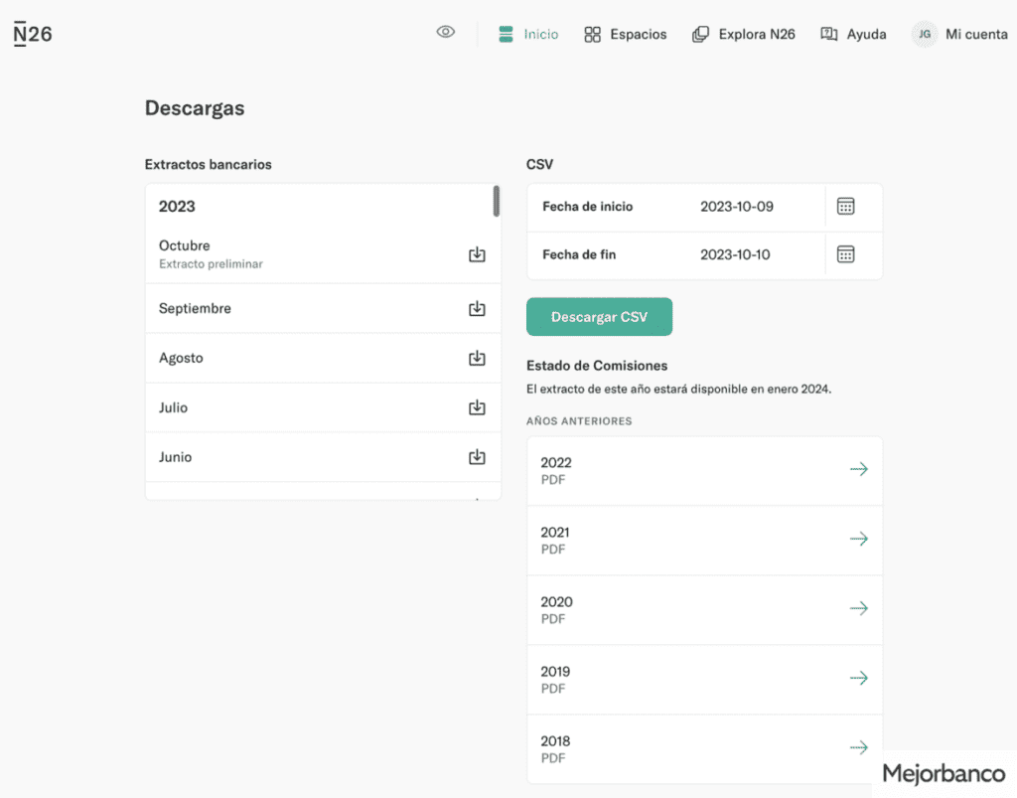The width and height of the screenshot is (1017, 798).
Task: Download the Agosto statement
Action: coord(477,358)
